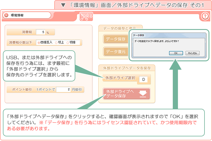Screen dimensions: 212x141
Task: Click the データ保存 dialog title bar
Action: tap(169, 35)
